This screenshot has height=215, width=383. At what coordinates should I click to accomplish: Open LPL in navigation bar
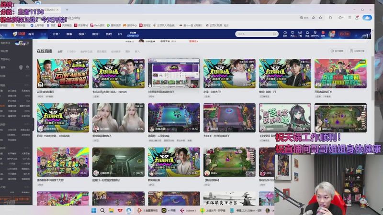120,34
